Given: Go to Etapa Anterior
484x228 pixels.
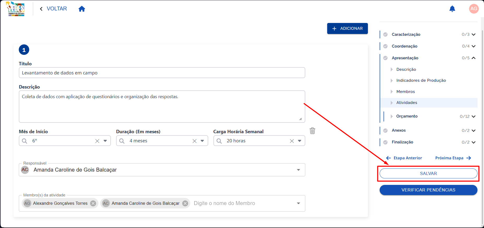Looking at the screenshot, I should pos(404,158).
